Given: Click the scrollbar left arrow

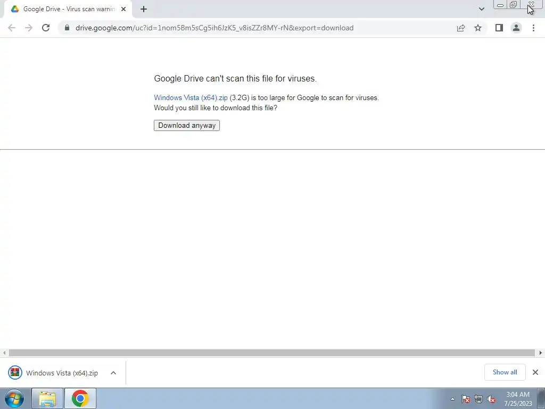Looking at the screenshot, I should coord(4,353).
